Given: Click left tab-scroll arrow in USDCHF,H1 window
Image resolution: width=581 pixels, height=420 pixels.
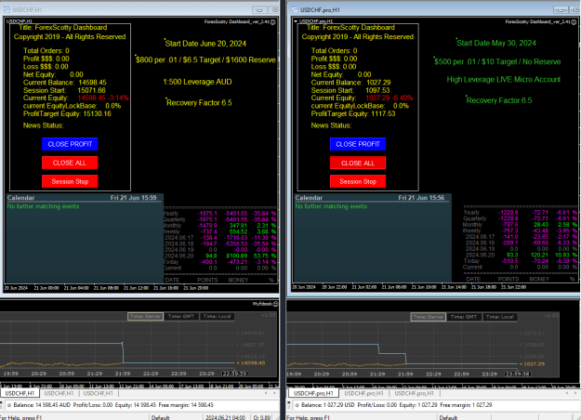Looking at the screenshot, I should 266,393.
